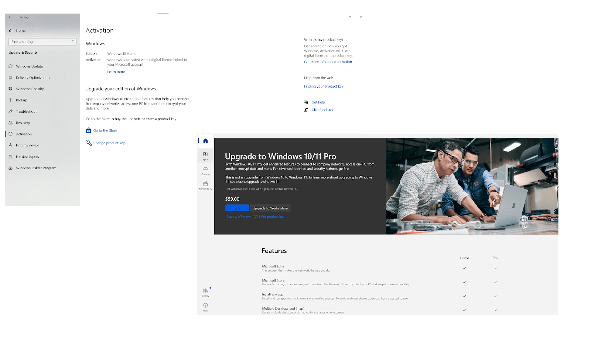591x351 pixels.
Task: Click Finding your product key link
Action: pyautogui.click(x=324, y=86)
